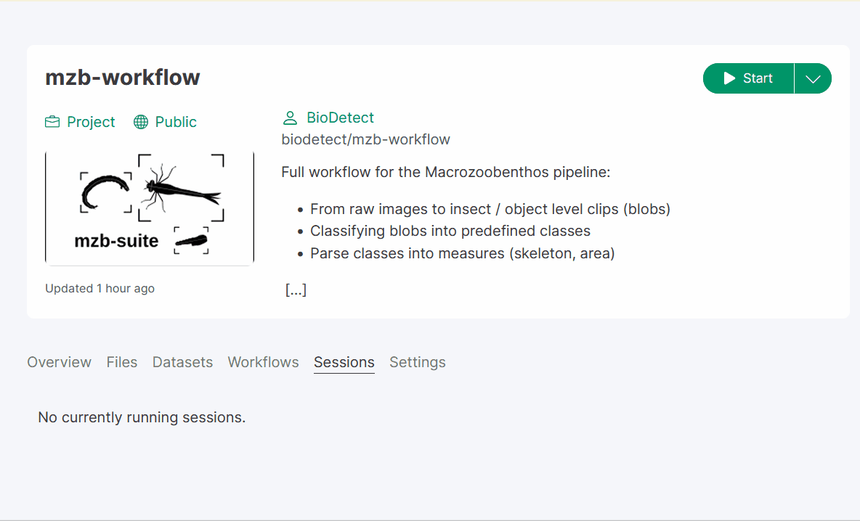Click the globe Public icon
The width and height of the screenshot is (860, 521).
tap(141, 122)
